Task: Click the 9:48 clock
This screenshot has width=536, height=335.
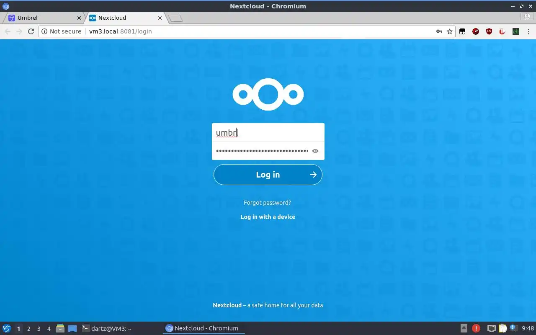Action: click(528, 329)
